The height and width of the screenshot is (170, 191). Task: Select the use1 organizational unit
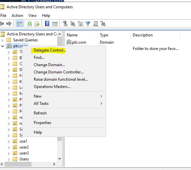point(23,141)
